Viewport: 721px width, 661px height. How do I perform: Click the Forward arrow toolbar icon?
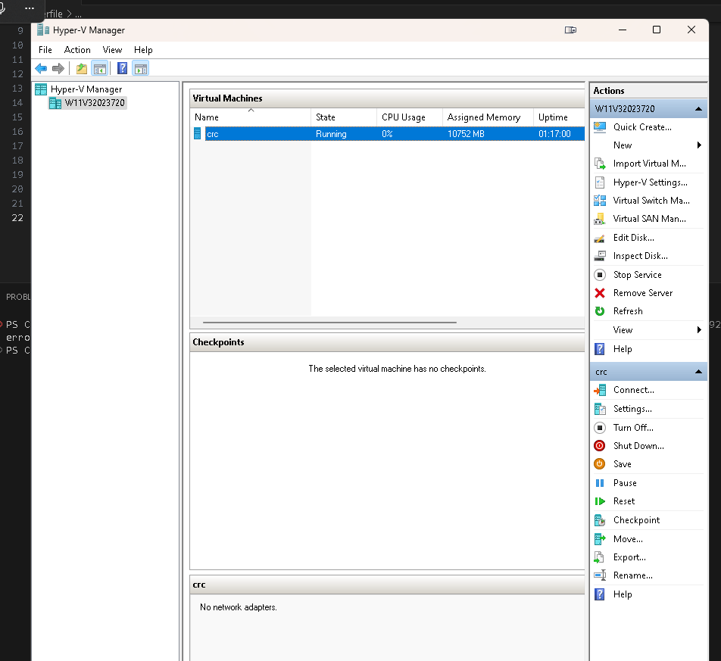[58, 69]
